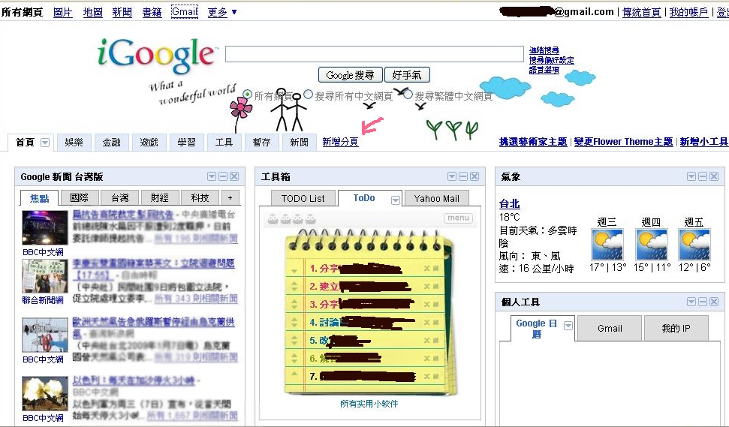Minimize the Google 新聞 台灣版 gadget

[223, 176]
